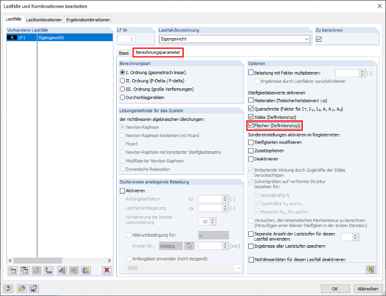
Task: Save settings using the floppy disk icon
Action: coord(34,288)
